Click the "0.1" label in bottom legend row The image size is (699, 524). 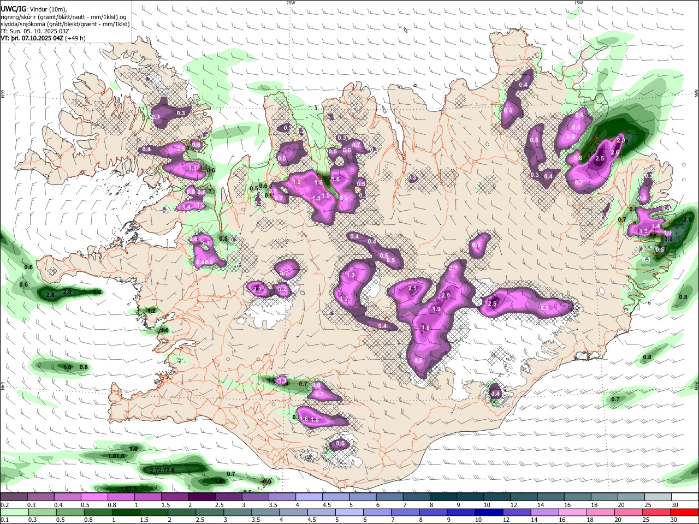(4, 520)
